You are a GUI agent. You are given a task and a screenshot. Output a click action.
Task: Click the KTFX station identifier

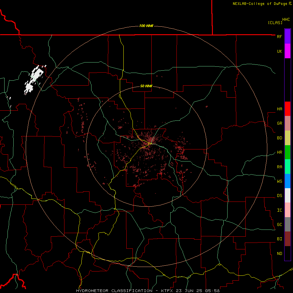(167, 291)
